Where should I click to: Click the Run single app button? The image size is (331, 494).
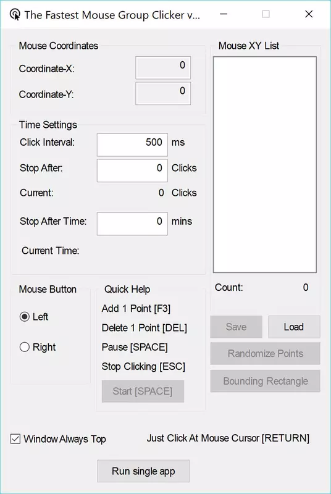pos(143,471)
